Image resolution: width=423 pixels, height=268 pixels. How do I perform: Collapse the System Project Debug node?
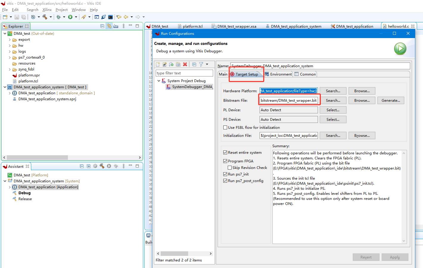[x=159, y=81]
